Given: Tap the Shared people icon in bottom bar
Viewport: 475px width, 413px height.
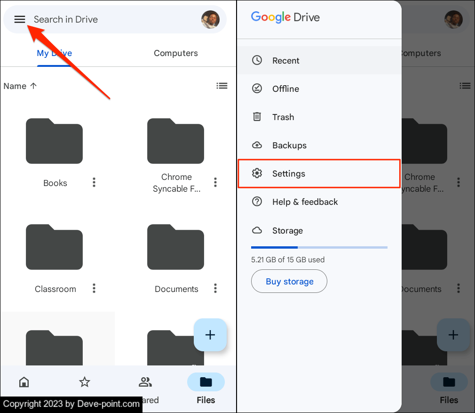Looking at the screenshot, I should pos(145,382).
